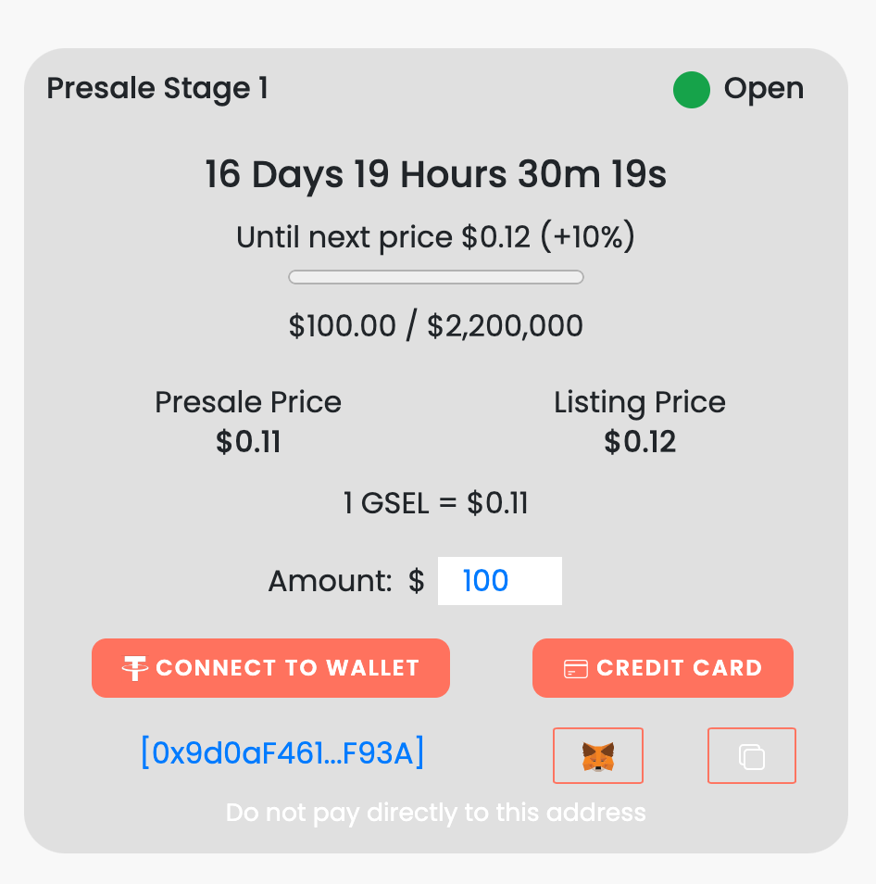Open the CREDIT CARD payment option
Screen dimensions: 876x884
pyautogui.click(x=663, y=667)
